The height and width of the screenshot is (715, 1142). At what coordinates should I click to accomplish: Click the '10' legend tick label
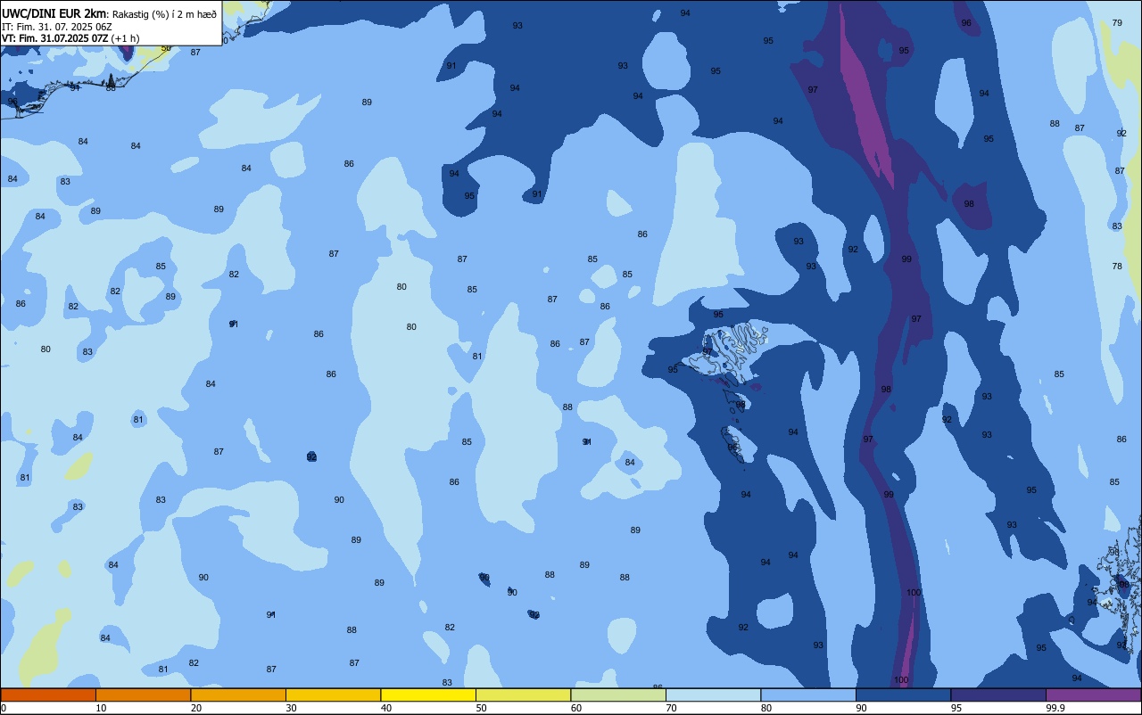pos(101,708)
